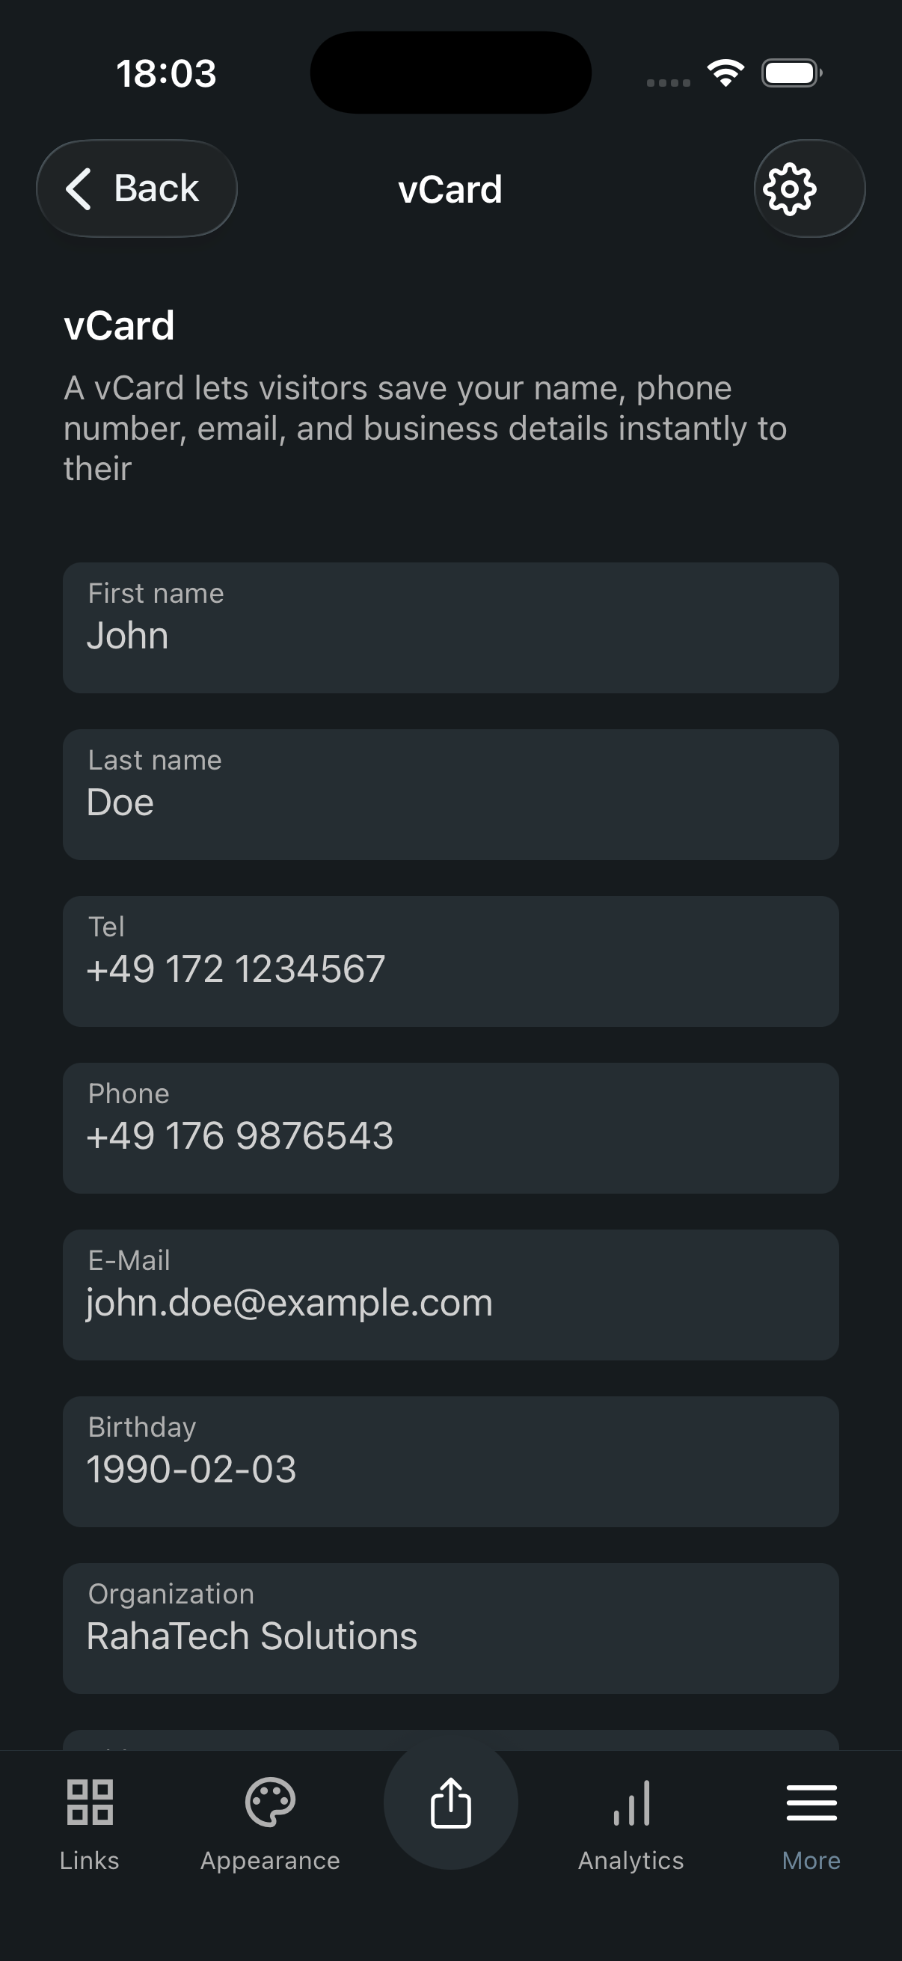Tap the More hamburger menu icon
The image size is (902, 1961).
(812, 1802)
